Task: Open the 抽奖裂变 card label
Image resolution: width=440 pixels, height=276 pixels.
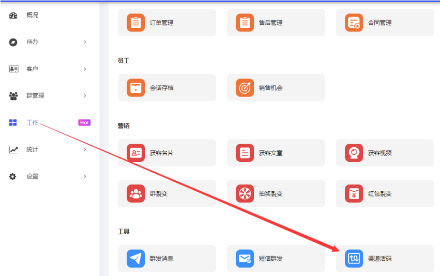Action: [271, 194]
